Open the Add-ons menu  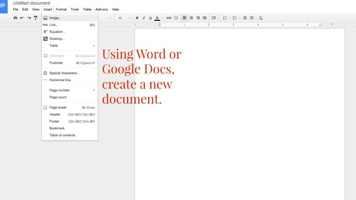click(101, 9)
